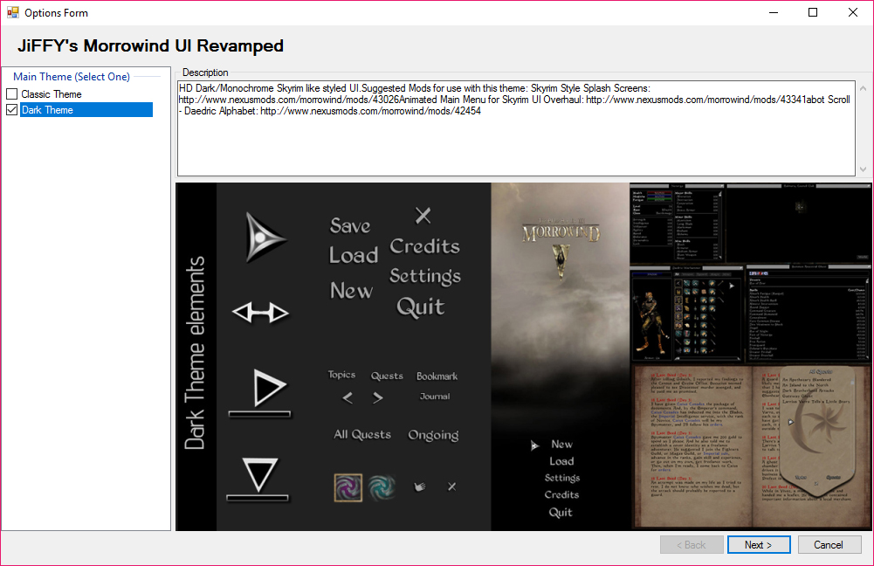Click the "Description" label above the text box
Screen dimensions: 874x566
tap(205, 72)
